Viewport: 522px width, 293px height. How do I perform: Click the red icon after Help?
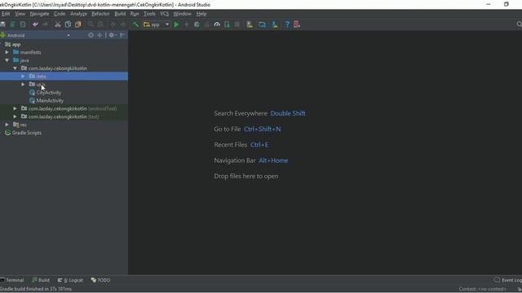297,24
